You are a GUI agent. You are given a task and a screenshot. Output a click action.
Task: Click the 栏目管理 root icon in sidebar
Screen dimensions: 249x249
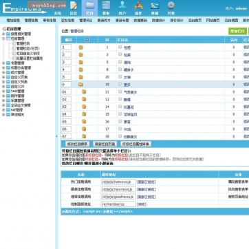[4, 29]
